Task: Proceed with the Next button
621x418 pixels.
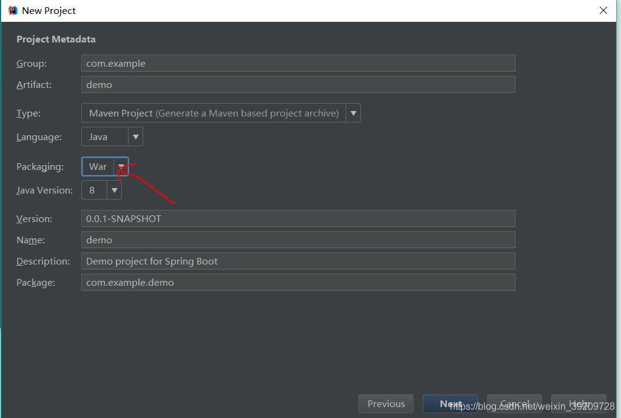Action: tap(450, 403)
